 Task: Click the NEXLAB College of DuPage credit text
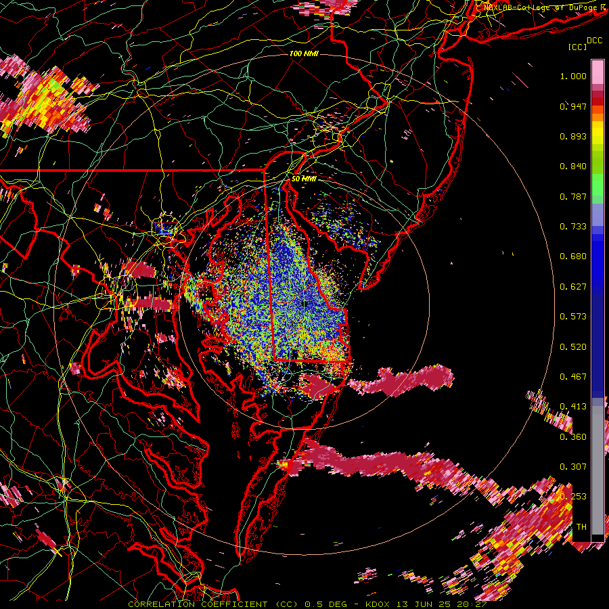(541, 7)
